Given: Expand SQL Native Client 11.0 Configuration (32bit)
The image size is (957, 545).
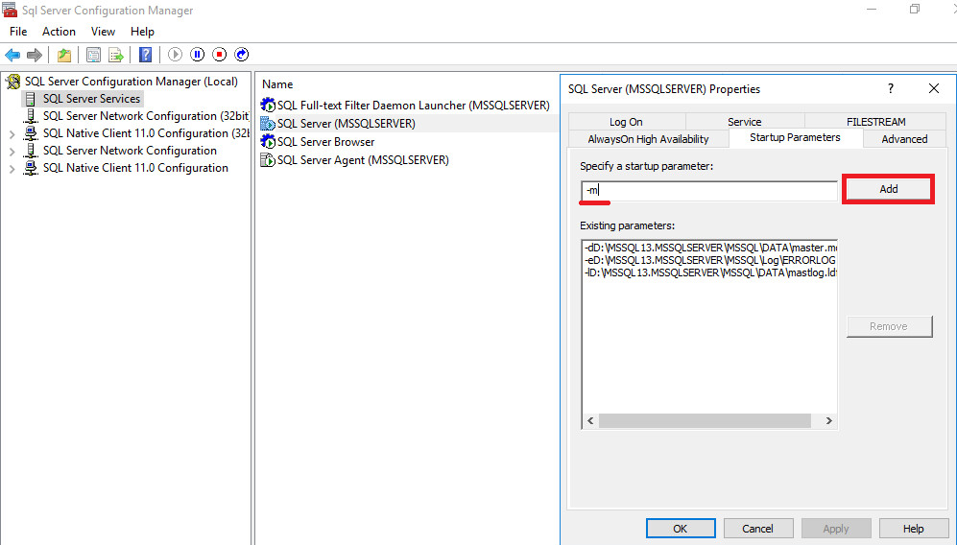Looking at the screenshot, I should 12,133.
